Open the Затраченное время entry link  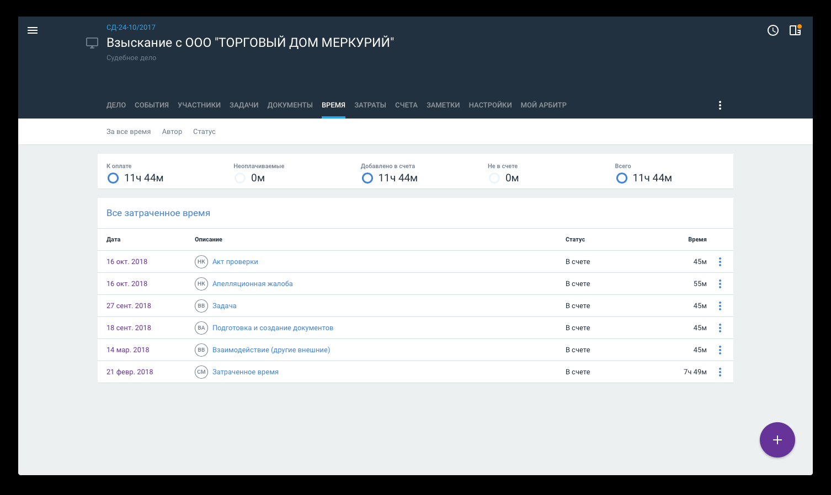[x=246, y=372]
